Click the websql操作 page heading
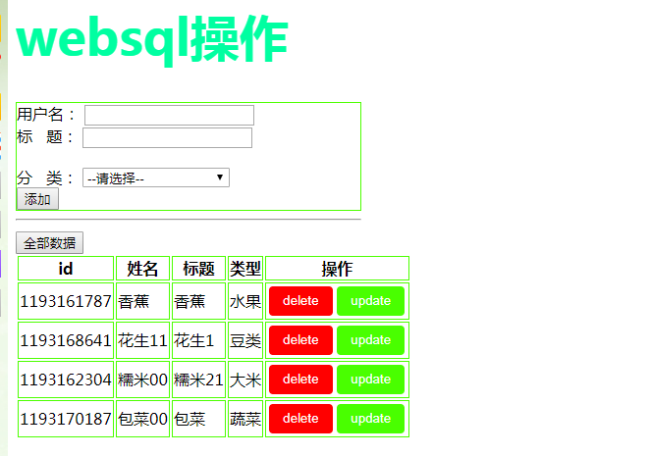Image resolution: width=650 pixels, height=456 pixels. click(152, 39)
